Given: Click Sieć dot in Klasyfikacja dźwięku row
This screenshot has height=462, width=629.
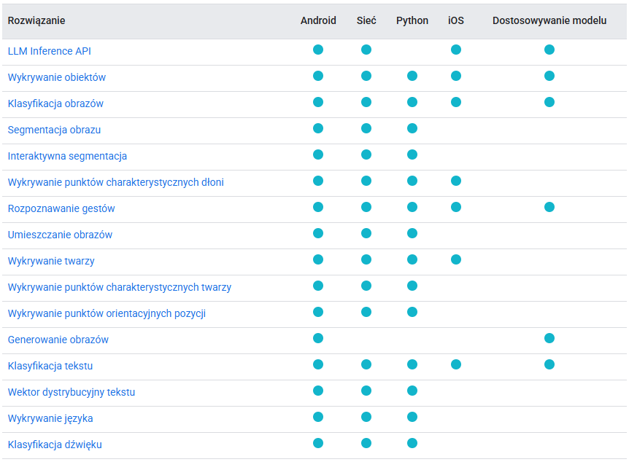Looking at the screenshot, I should [x=366, y=444].
